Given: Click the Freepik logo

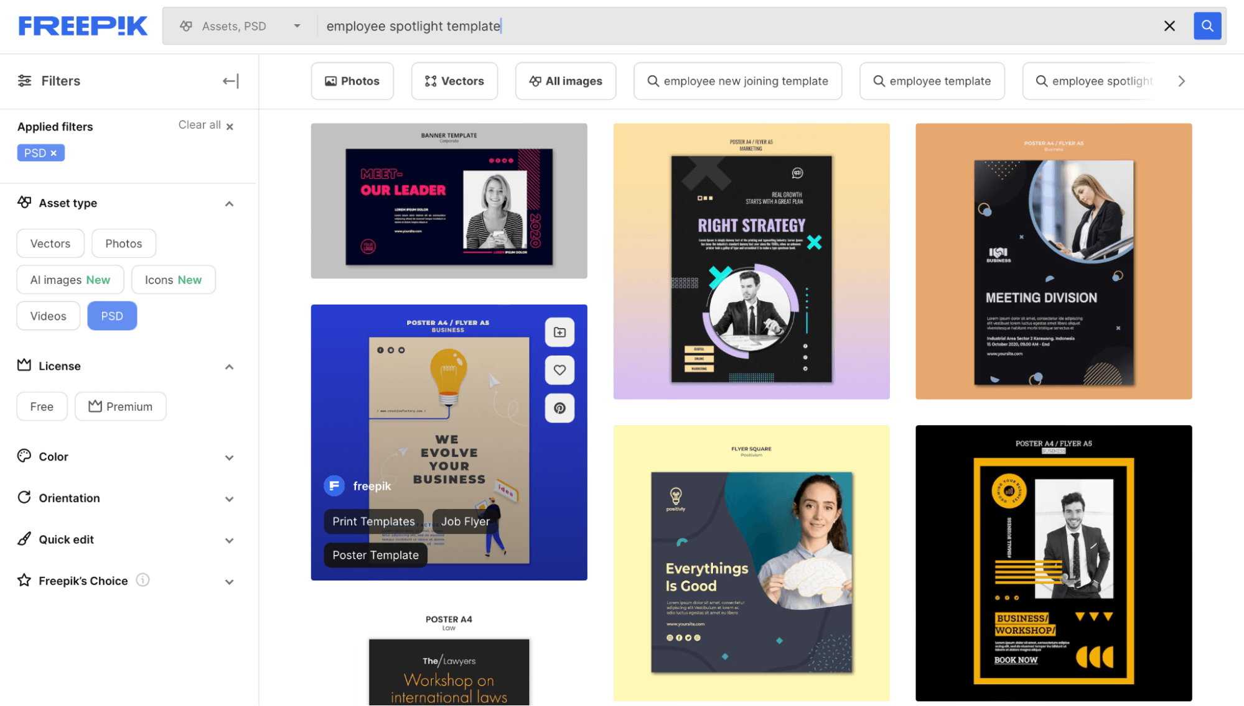Looking at the screenshot, I should point(83,26).
